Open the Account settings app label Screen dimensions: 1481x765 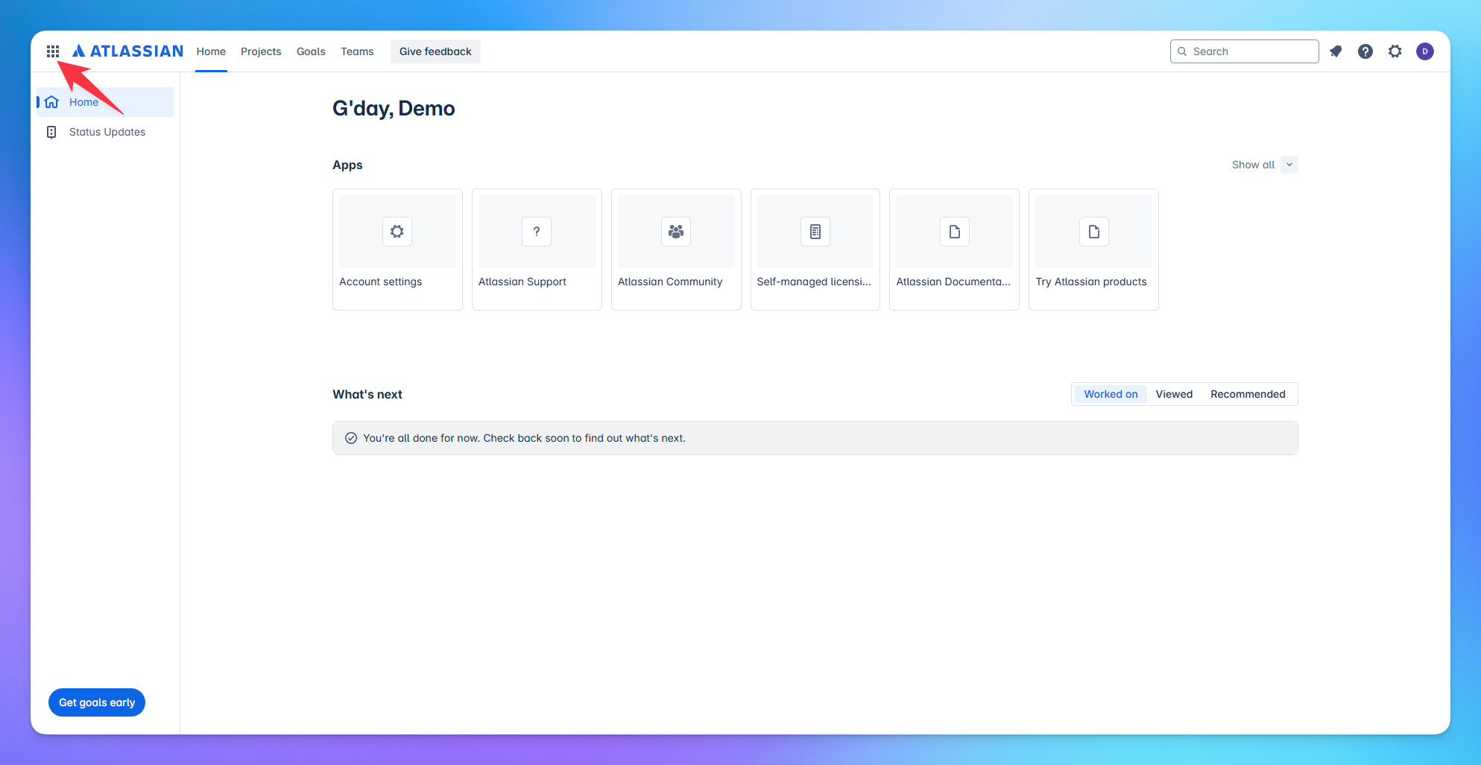(380, 282)
